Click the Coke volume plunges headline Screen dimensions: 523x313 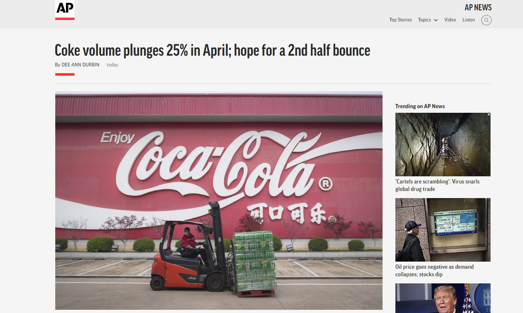(x=212, y=50)
